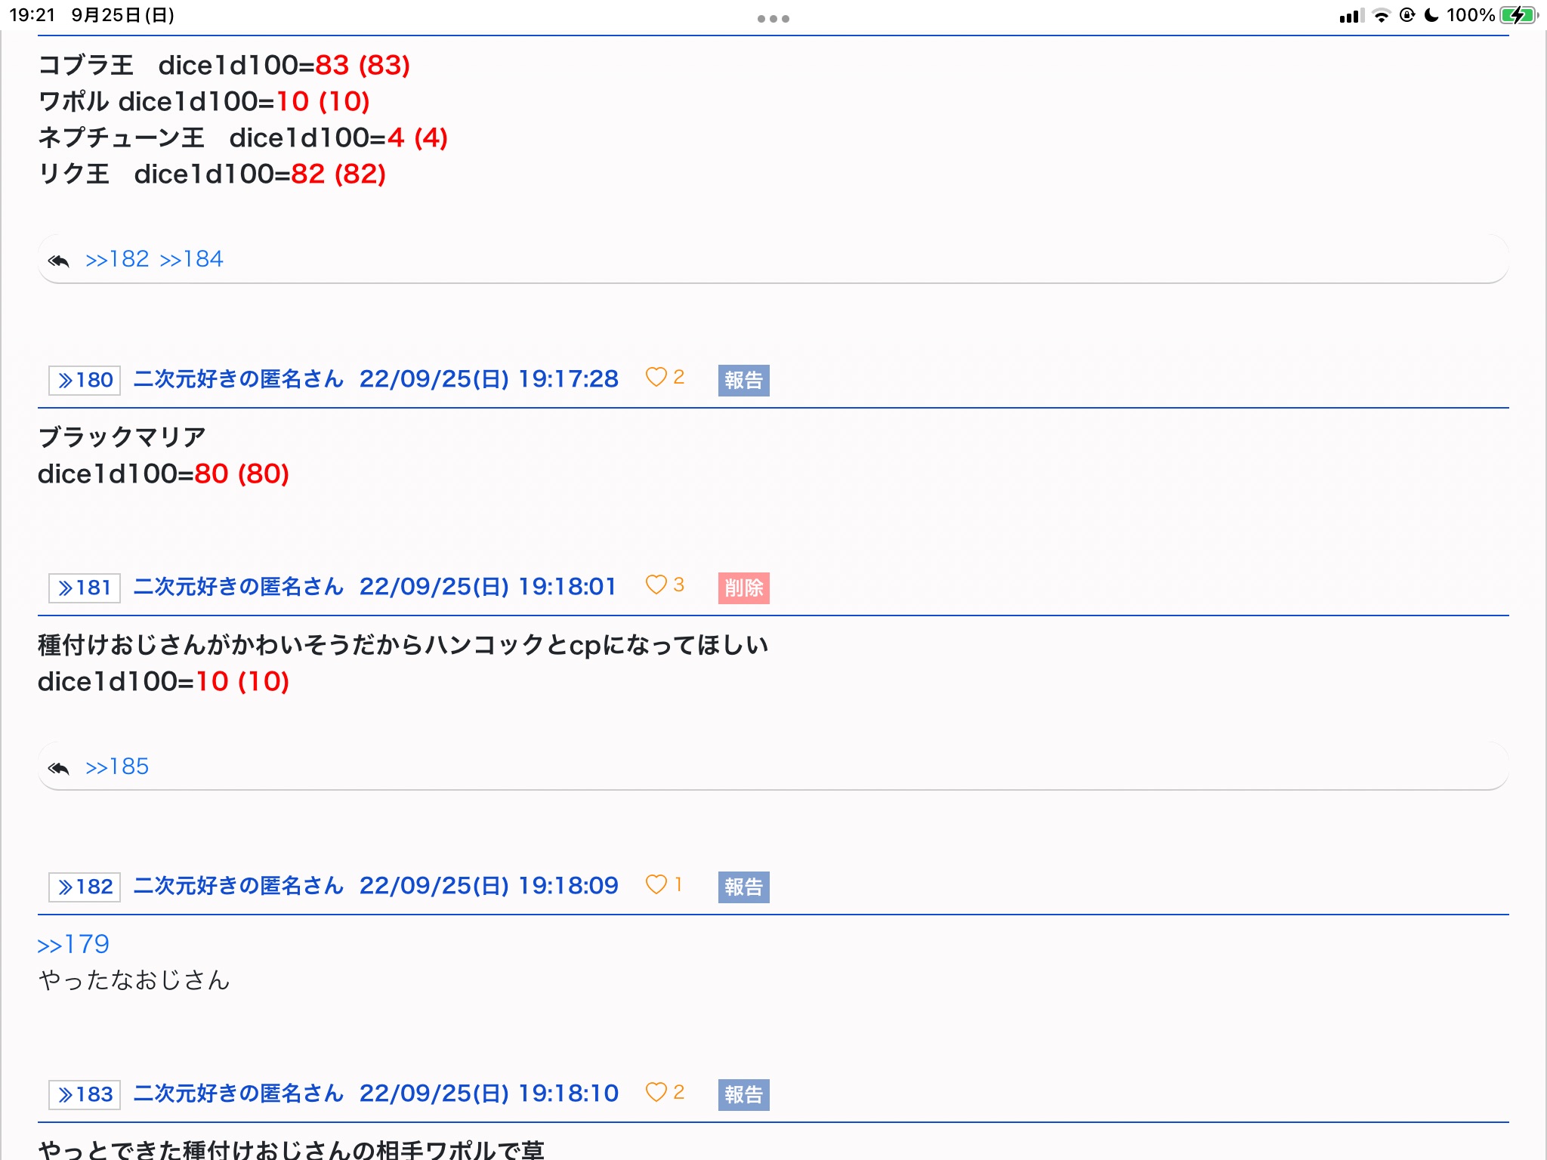Delete post 181 with 削除 button
Image resolution: width=1547 pixels, height=1160 pixels.
(x=743, y=588)
